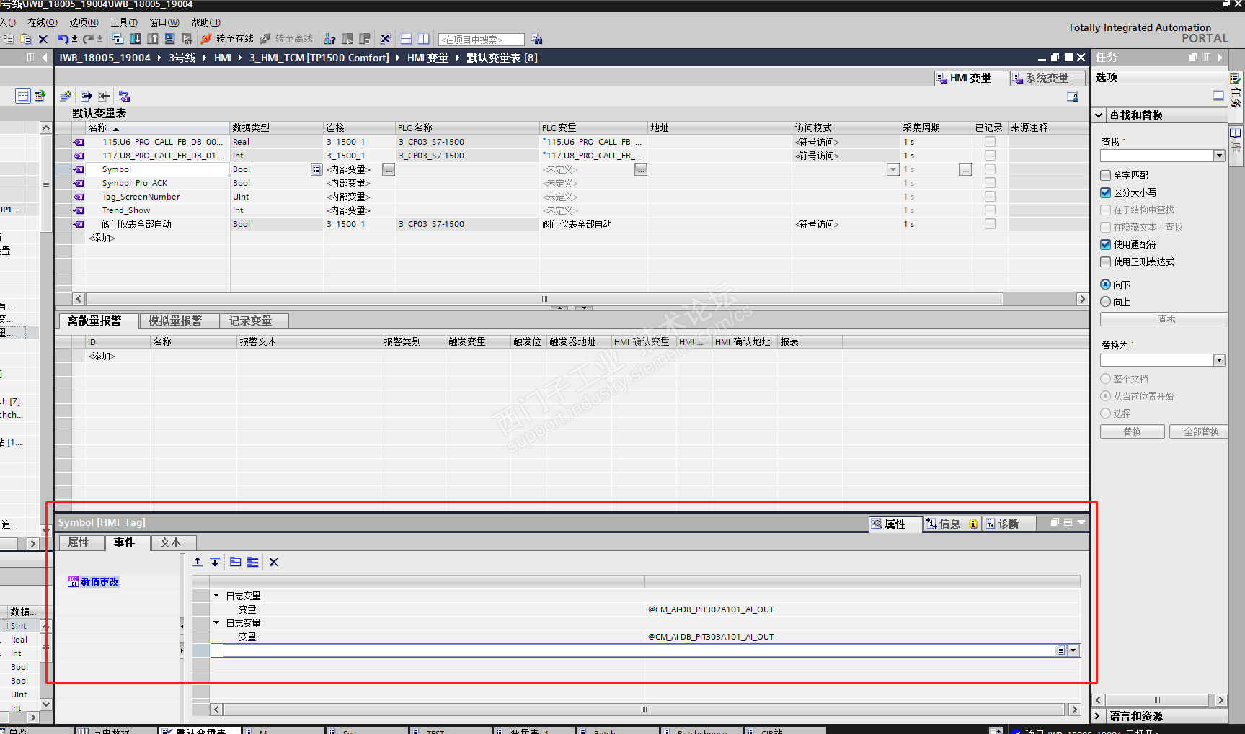Click the synchronize tags icon in tag table toolbar

pos(125,96)
